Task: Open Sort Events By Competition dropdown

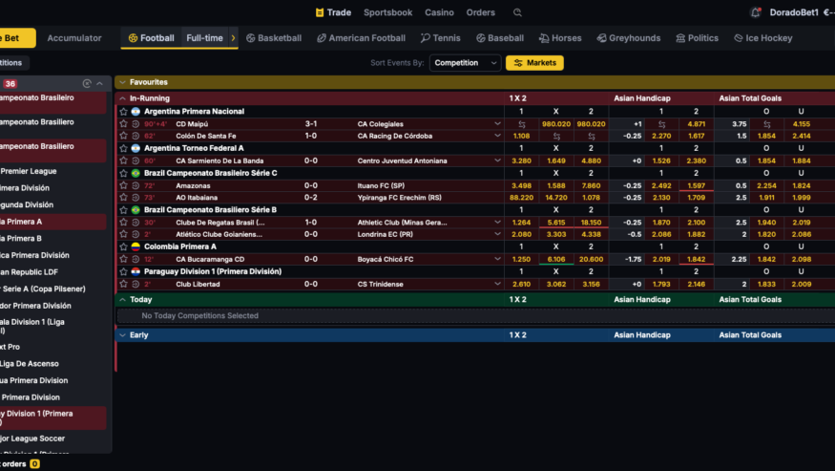Action: (465, 63)
